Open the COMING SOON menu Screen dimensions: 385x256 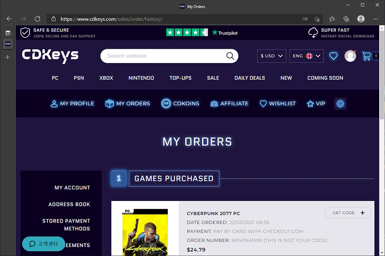pyautogui.click(x=325, y=78)
